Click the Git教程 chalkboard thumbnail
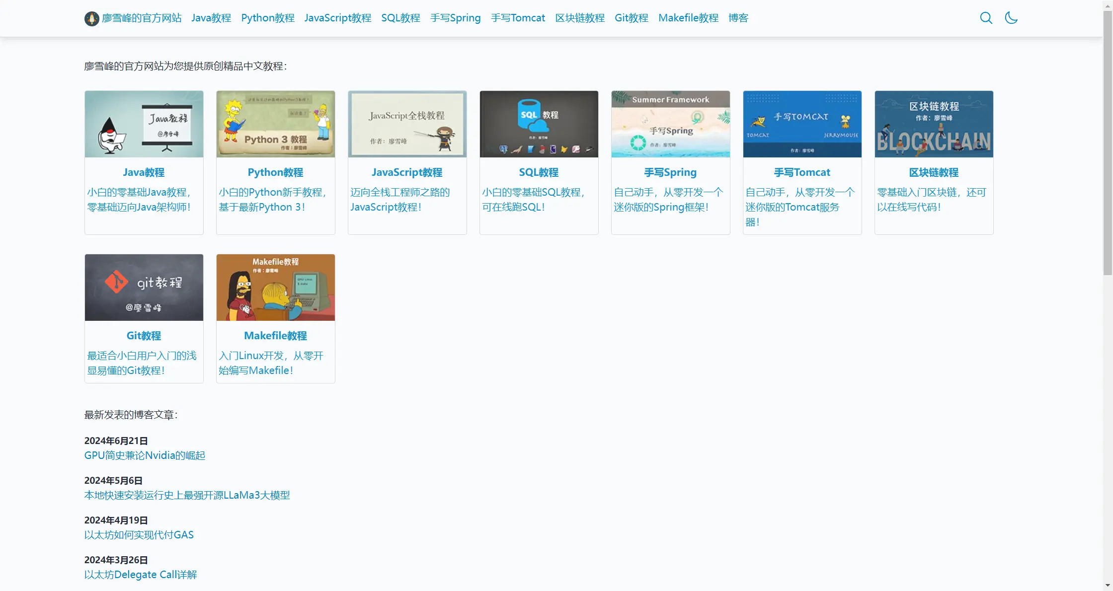 click(144, 287)
